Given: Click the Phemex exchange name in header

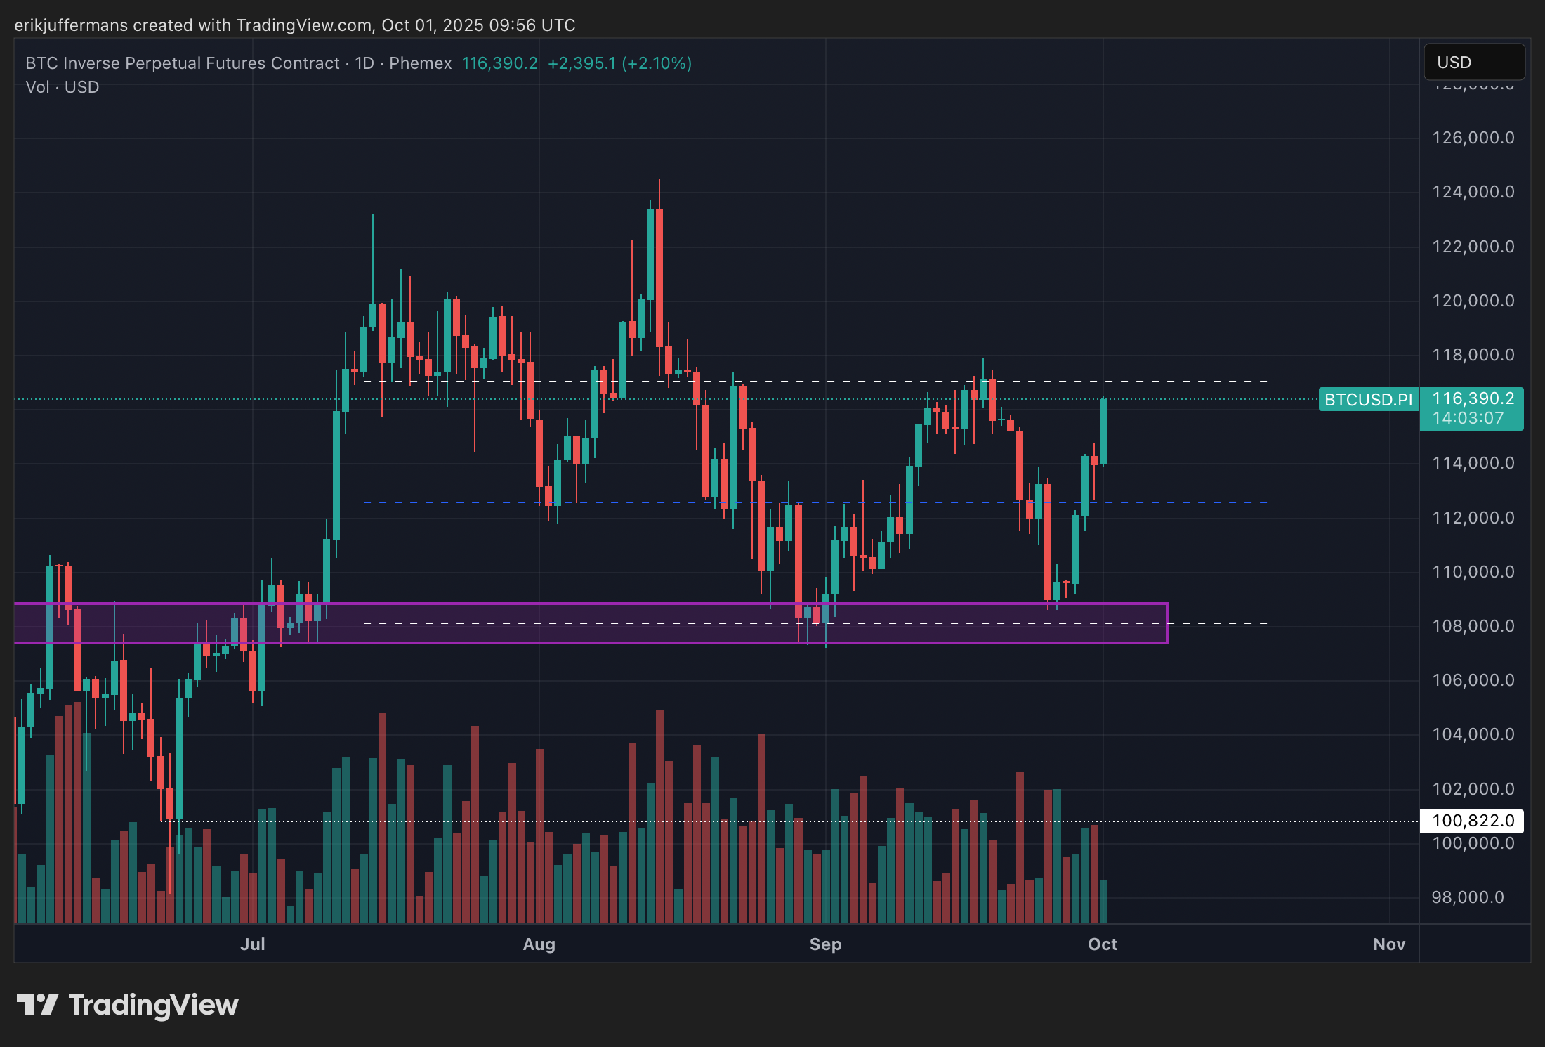Looking at the screenshot, I should tap(420, 63).
